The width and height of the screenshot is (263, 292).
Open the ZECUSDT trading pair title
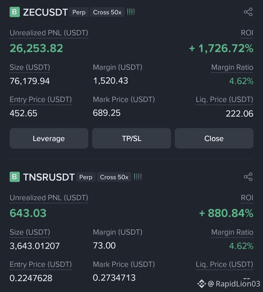pos(45,12)
